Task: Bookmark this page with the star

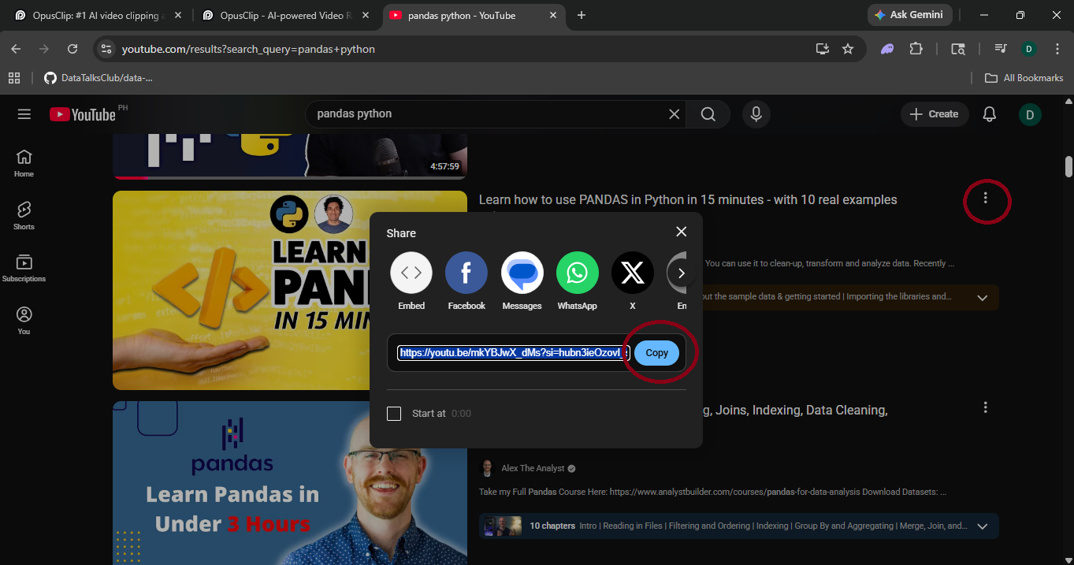Action: pyautogui.click(x=848, y=49)
